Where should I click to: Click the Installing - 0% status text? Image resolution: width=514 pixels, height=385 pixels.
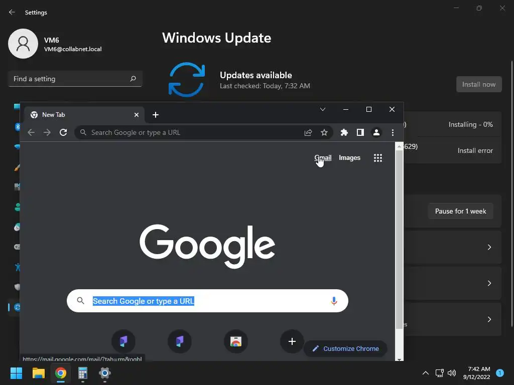[x=470, y=124]
